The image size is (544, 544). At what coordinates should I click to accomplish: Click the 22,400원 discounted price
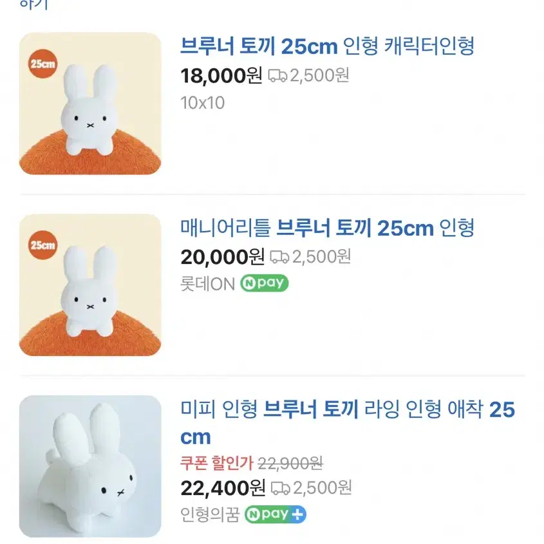pos(223,488)
